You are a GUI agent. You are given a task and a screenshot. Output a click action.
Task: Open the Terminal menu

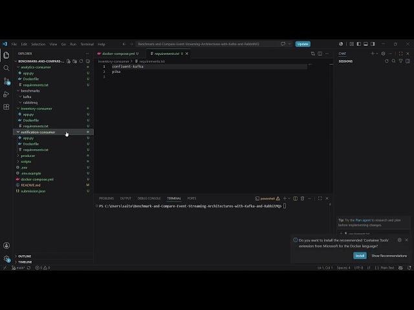point(87,44)
